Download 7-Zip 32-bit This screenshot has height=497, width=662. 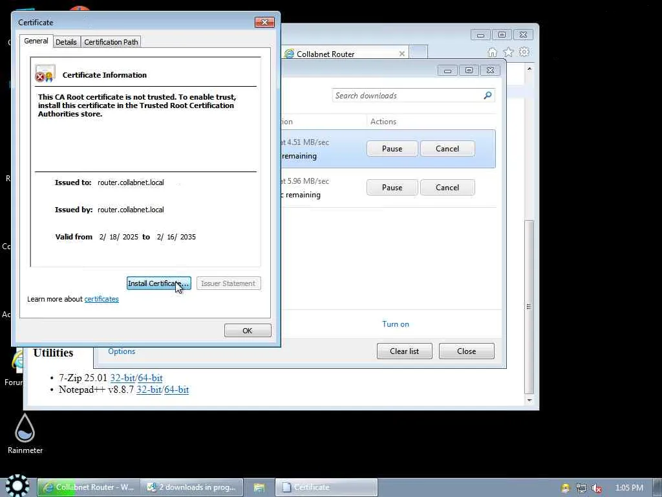coord(122,378)
